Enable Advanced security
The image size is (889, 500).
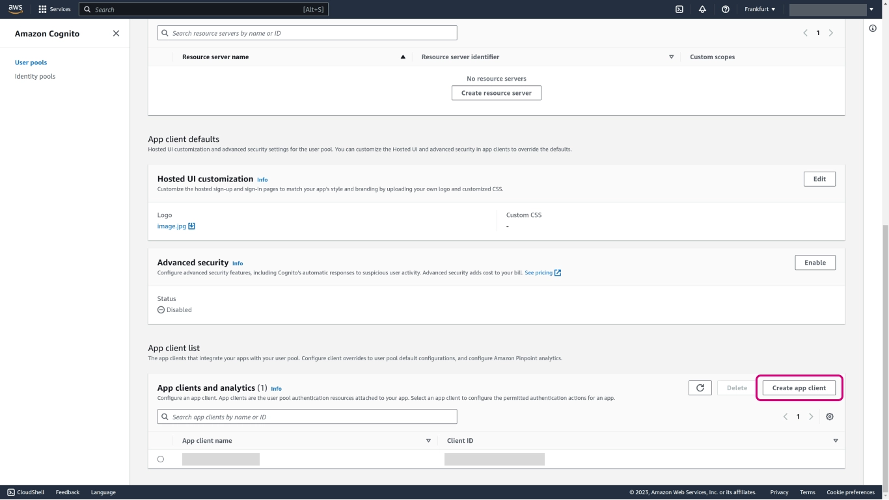[815, 263]
